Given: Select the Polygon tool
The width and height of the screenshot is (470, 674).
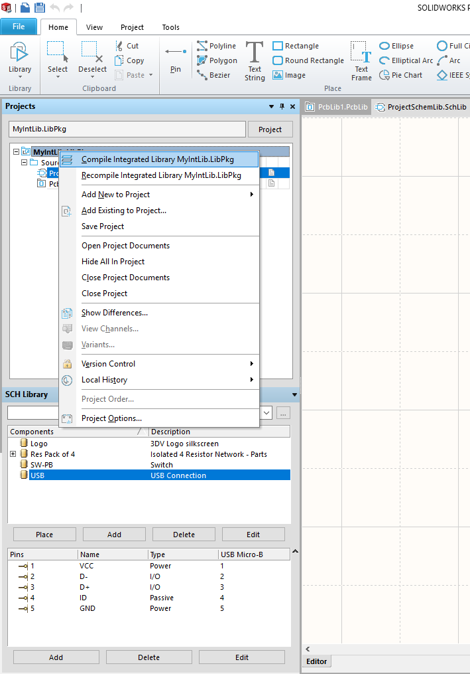Looking at the screenshot, I should tap(217, 60).
